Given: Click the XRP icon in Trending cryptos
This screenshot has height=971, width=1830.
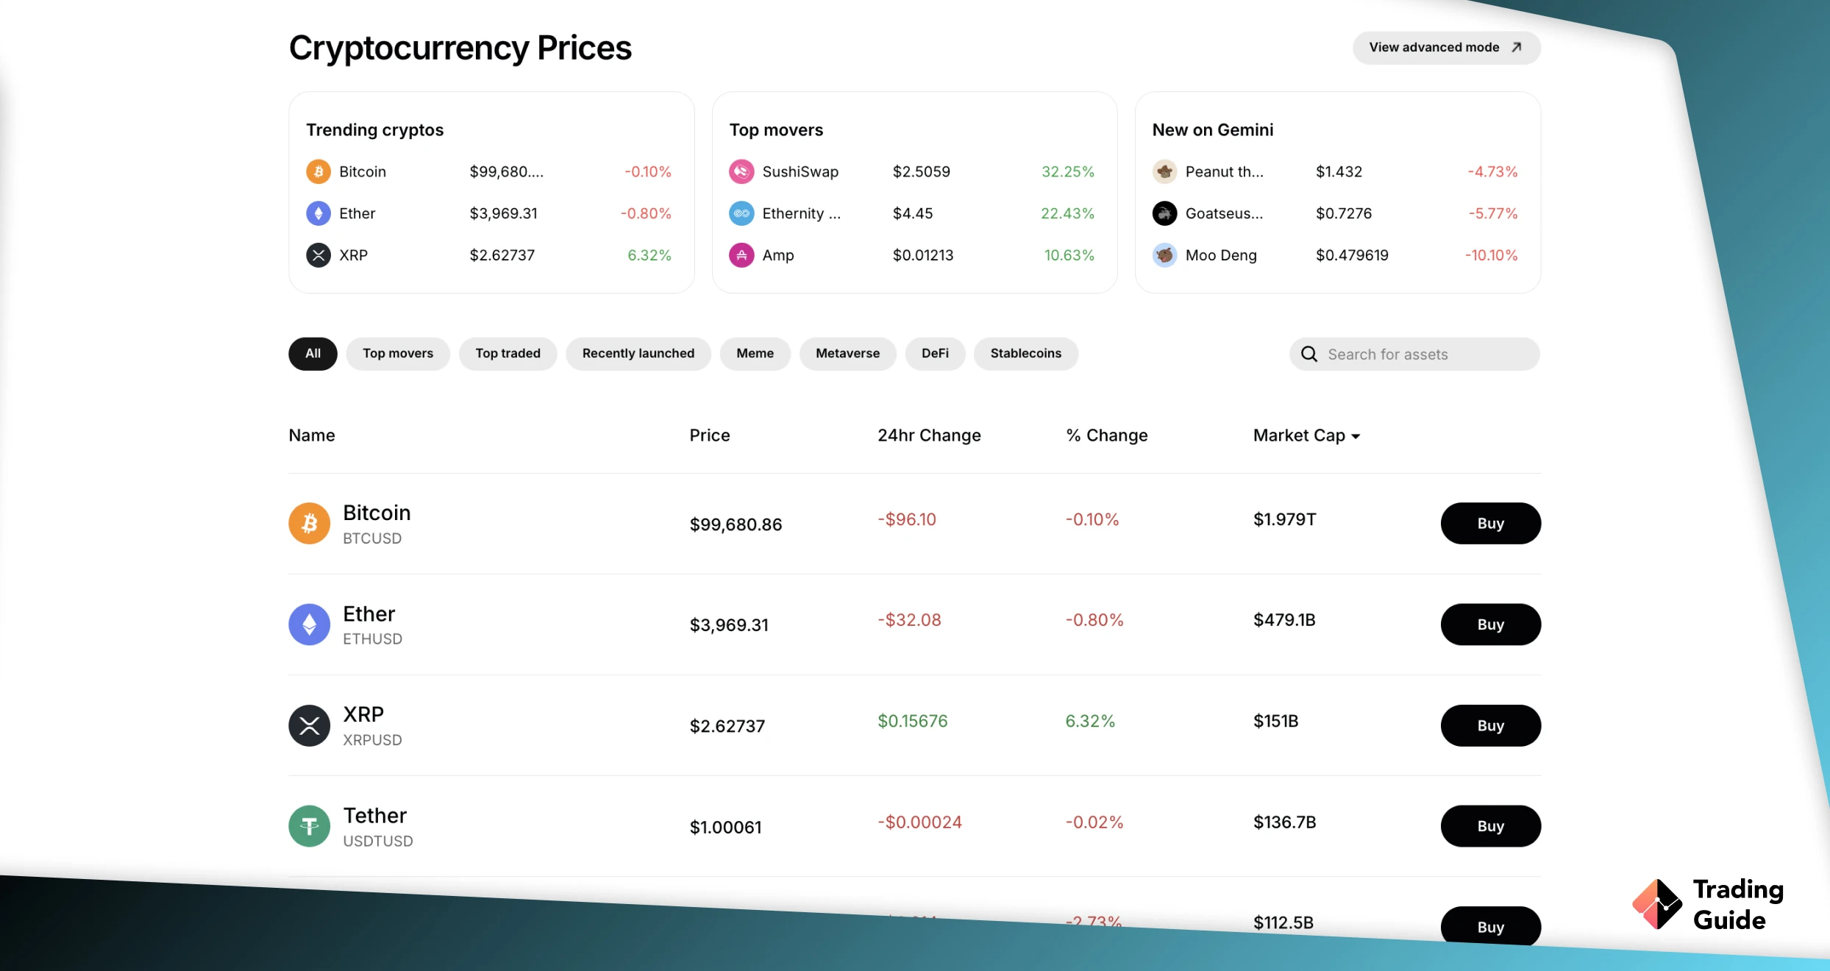Looking at the screenshot, I should [x=318, y=255].
